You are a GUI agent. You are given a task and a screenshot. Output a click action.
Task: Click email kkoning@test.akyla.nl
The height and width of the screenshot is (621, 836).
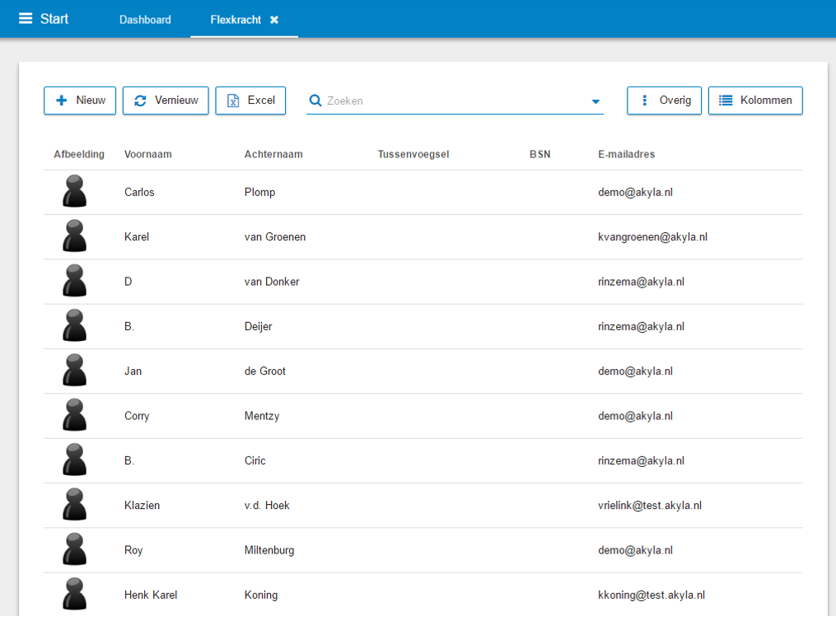pyautogui.click(x=651, y=595)
